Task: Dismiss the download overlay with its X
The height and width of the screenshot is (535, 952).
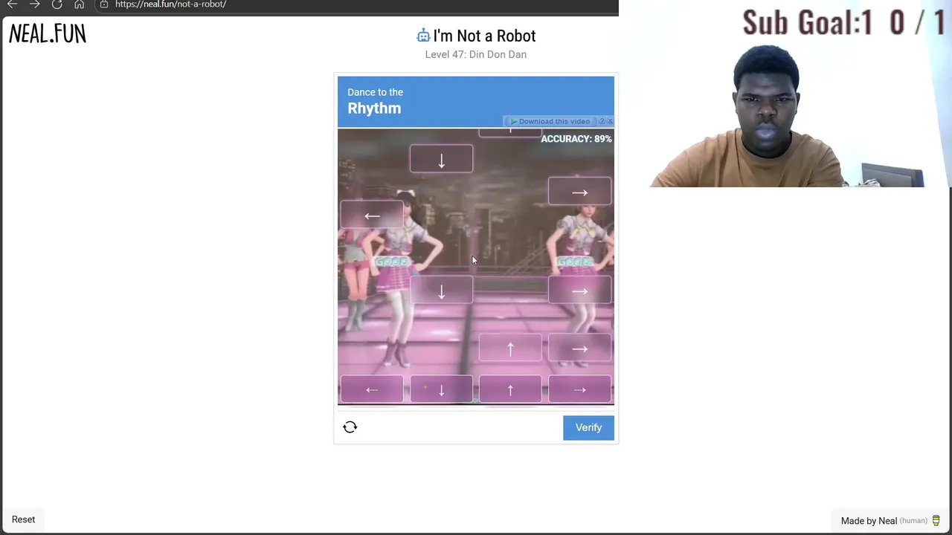Action: [x=610, y=121]
